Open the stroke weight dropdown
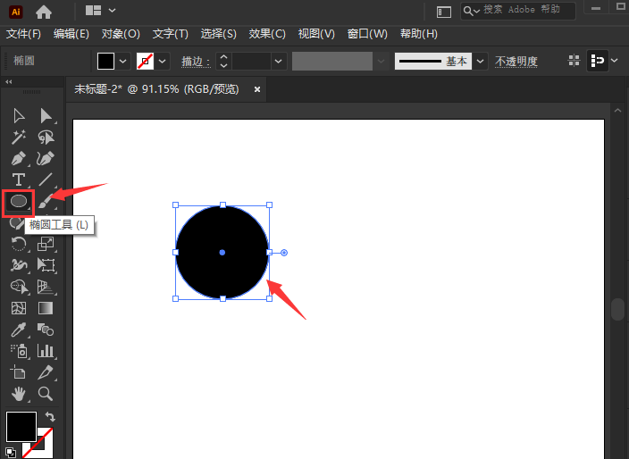 (x=278, y=62)
